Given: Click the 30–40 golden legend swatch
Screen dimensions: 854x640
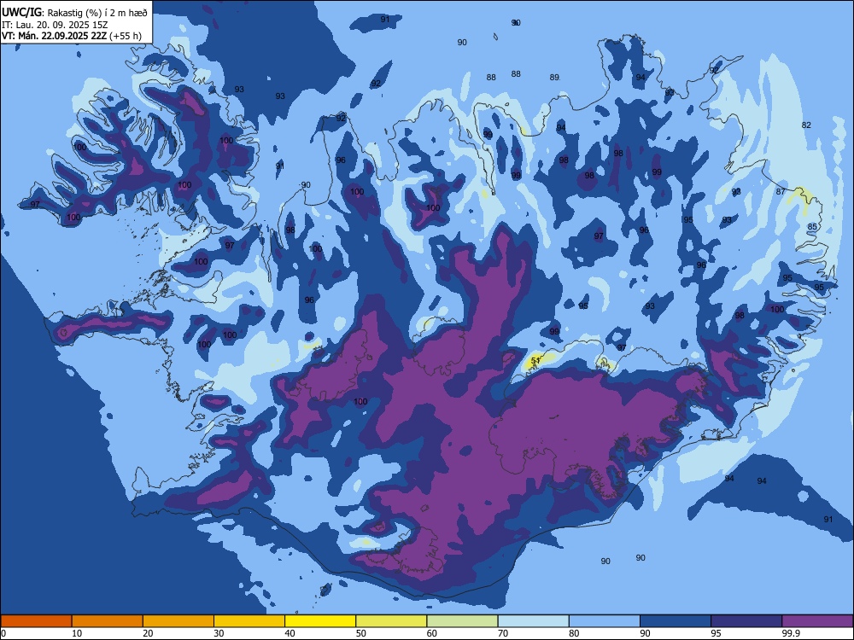Looking at the screenshot, I should [249, 621].
